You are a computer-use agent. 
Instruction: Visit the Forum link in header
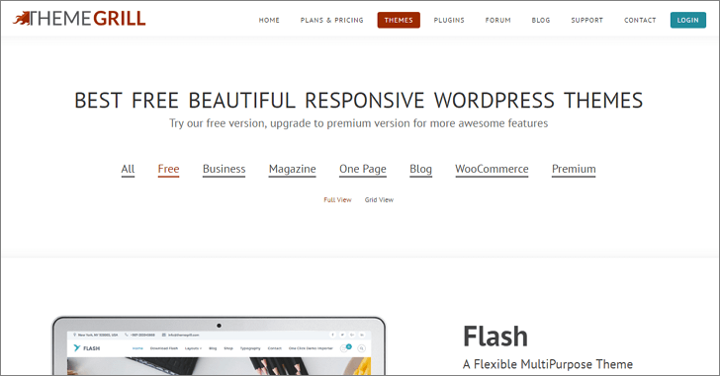pos(498,20)
